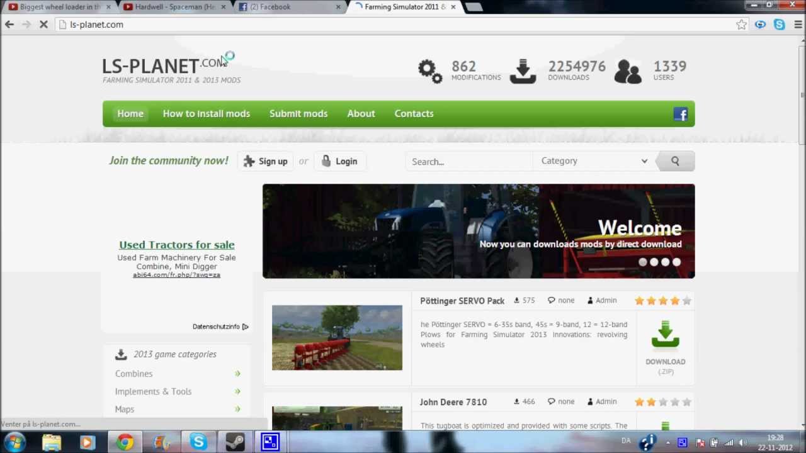Open the Used Tractors for sale ad
Viewport: 806px width, 453px height.
[x=177, y=245]
